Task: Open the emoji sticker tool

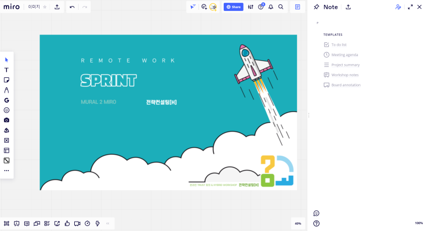Action: [x=7, y=110]
